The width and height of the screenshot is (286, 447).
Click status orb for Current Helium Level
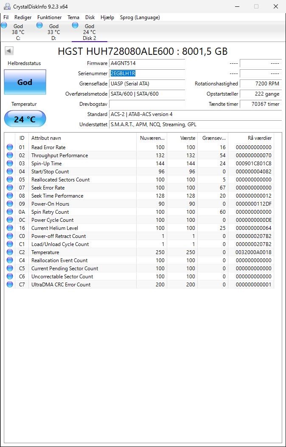point(10,228)
